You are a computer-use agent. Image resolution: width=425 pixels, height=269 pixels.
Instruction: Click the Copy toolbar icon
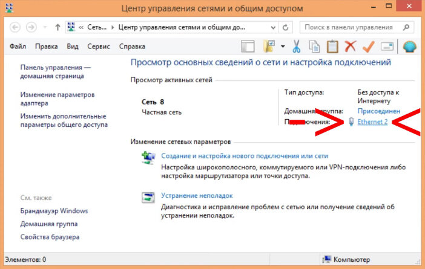click(x=314, y=47)
